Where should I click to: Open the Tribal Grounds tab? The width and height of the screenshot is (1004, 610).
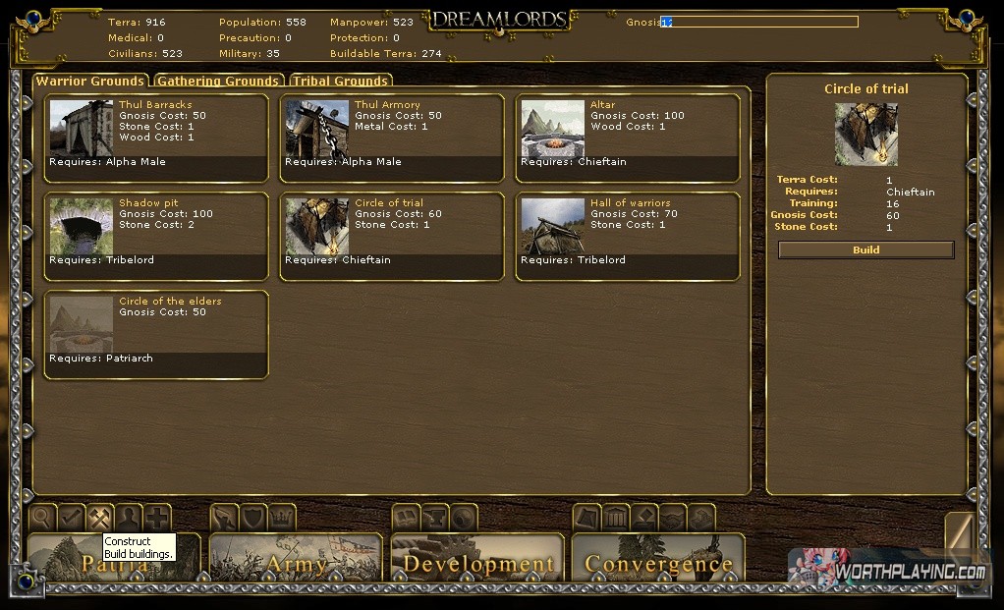340,82
